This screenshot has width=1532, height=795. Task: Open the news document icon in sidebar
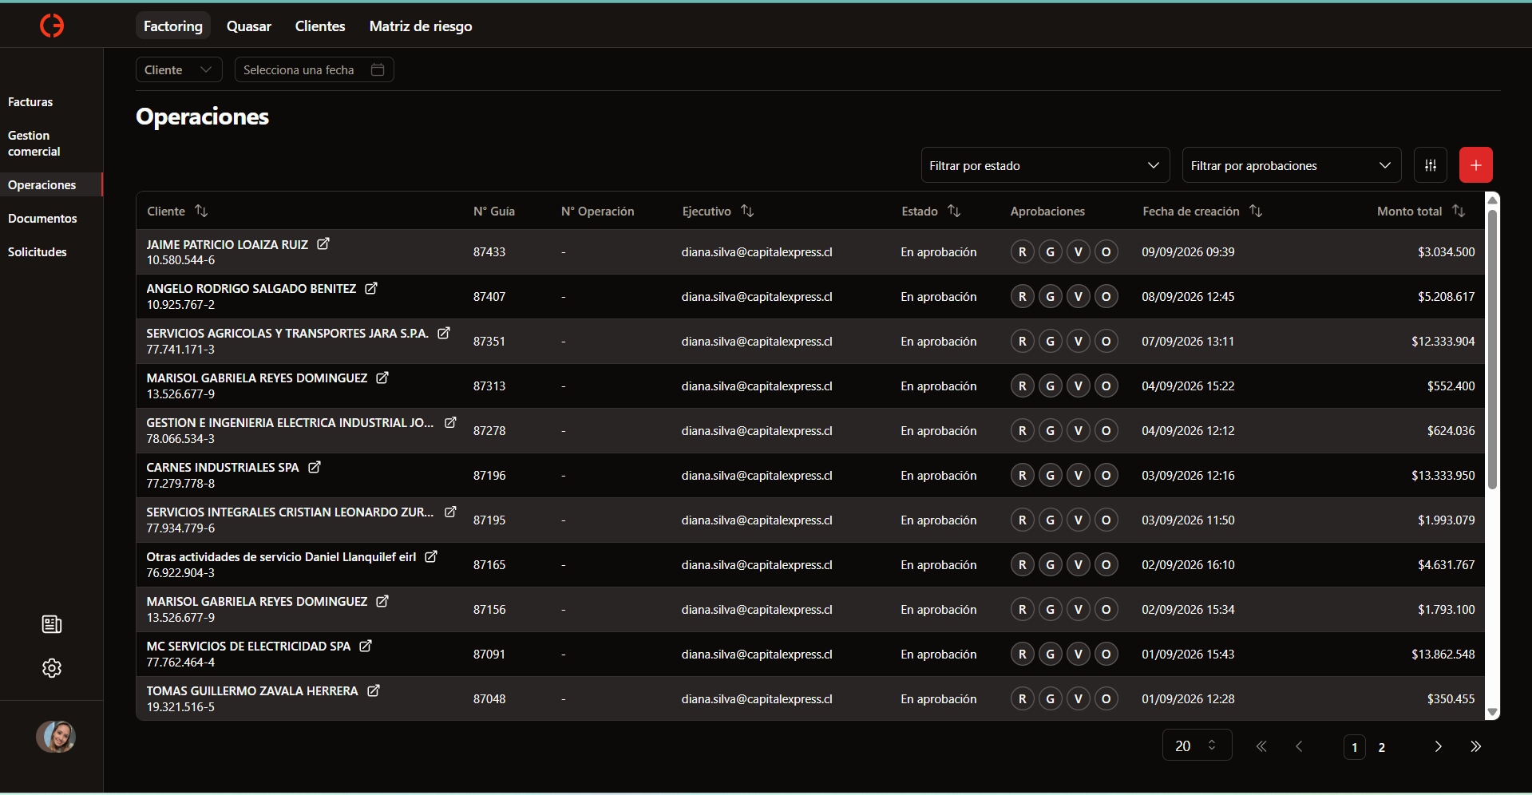click(52, 624)
